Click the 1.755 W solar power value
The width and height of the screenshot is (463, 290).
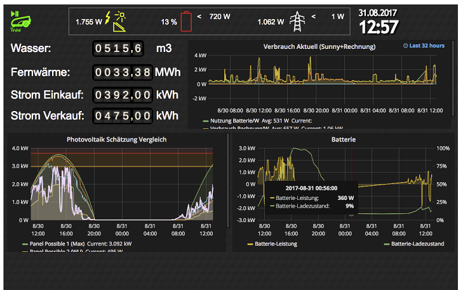88,22
